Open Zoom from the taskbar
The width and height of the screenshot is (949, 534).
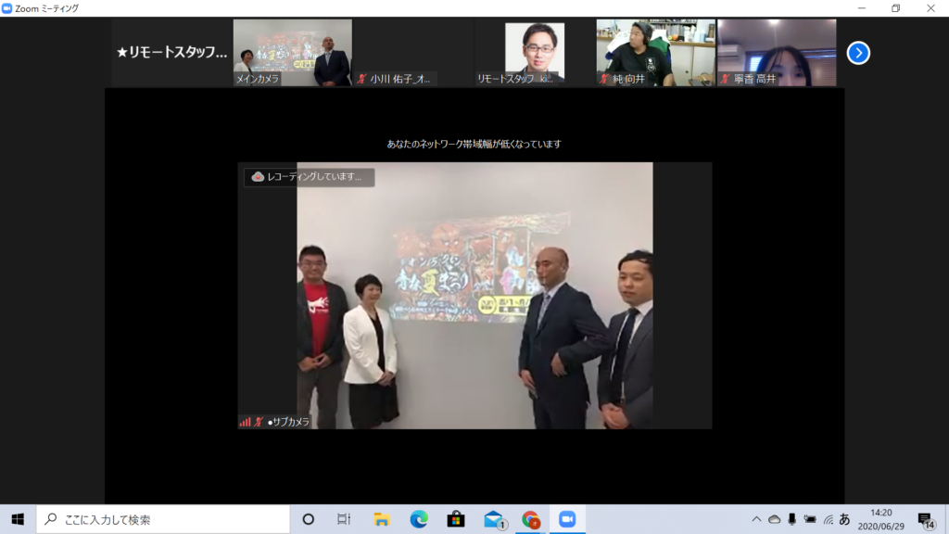566,519
